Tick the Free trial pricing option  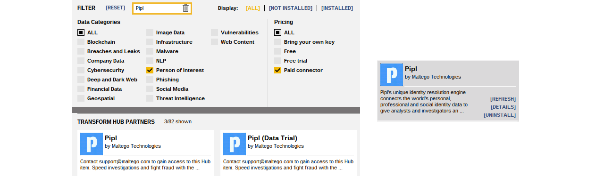pos(278,61)
